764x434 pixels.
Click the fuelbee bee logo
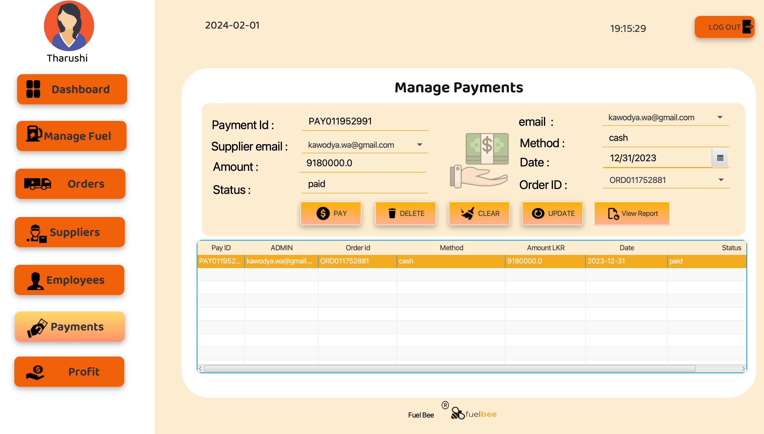tap(458, 413)
